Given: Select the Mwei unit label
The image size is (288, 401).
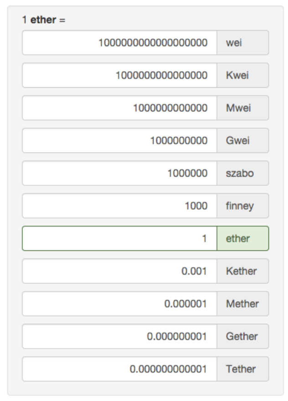Looking at the screenshot, I should (x=242, y=108).
